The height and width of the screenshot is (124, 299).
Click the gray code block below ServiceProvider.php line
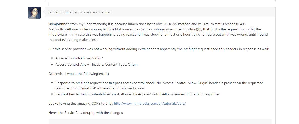click(x=160, y=121)
